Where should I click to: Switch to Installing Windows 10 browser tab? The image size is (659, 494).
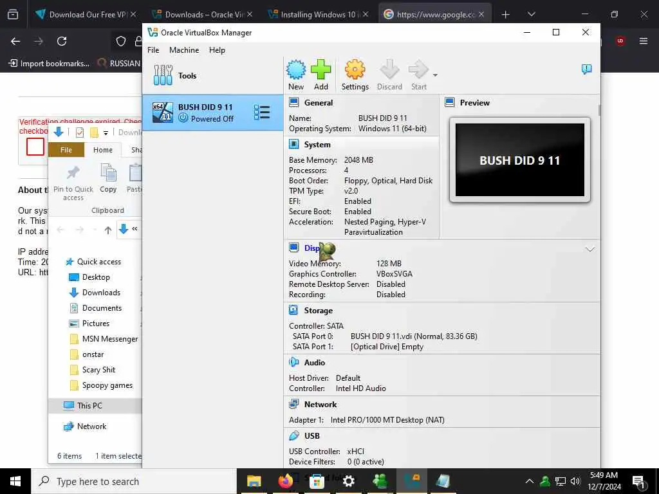pyautogui.click(x=319, y=14)
